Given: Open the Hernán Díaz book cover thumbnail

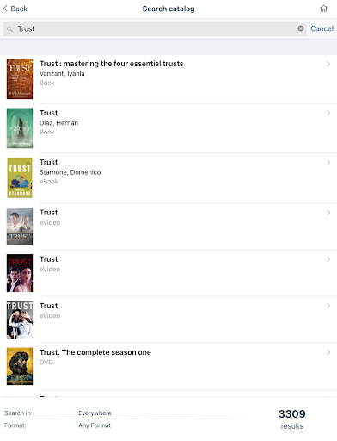Looking at the screenshot, I should 20,128.
